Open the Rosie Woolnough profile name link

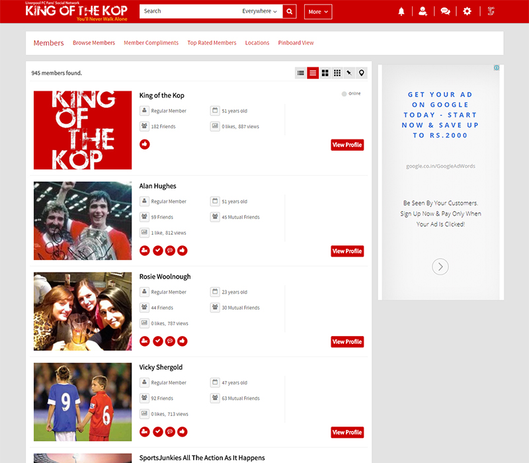tap(165, 276)
